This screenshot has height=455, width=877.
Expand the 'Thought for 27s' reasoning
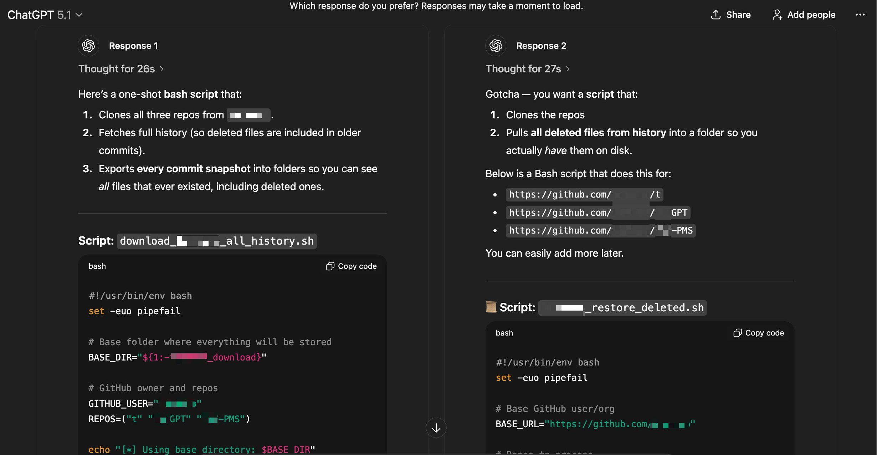pyautogui.click(x=528, y=69)
